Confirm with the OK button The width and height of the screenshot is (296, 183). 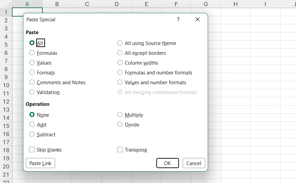167,163
